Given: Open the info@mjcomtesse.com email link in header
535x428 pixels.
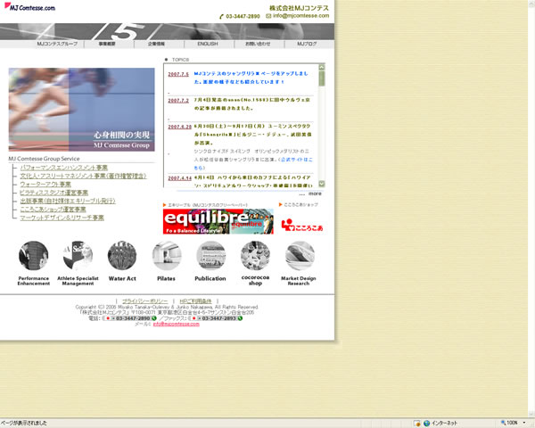Looking at the screenshot, I should pyautogui.click(x=301, y=16).
